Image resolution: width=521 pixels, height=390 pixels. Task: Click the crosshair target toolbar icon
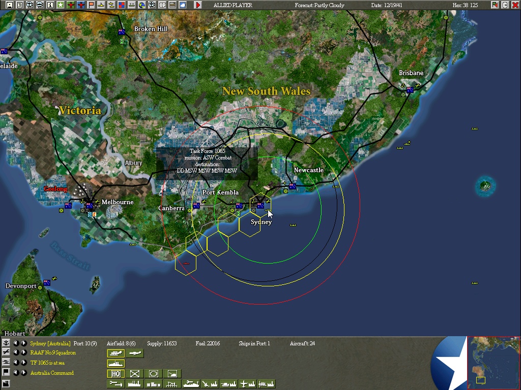[x=152, y=5]
